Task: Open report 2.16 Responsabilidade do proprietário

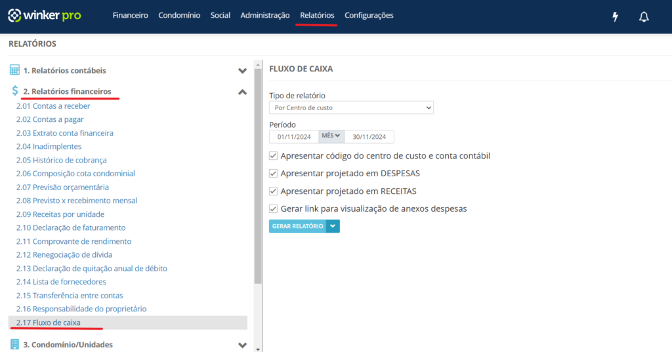Action: pyautogui.click(x=81, y=309)
